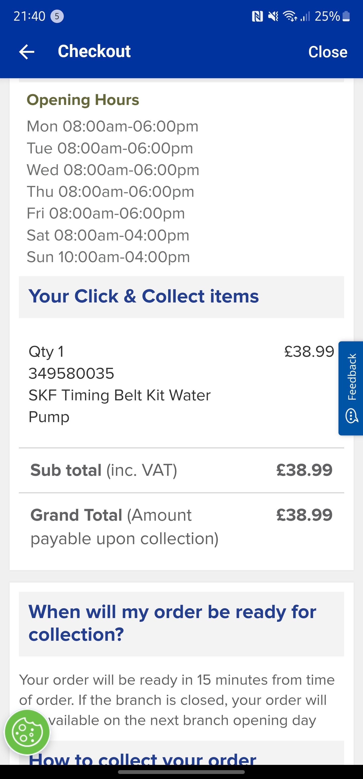
Task: Tap the mobile signal strength icon
Action: pyautogui.click(x=305, y=16)
